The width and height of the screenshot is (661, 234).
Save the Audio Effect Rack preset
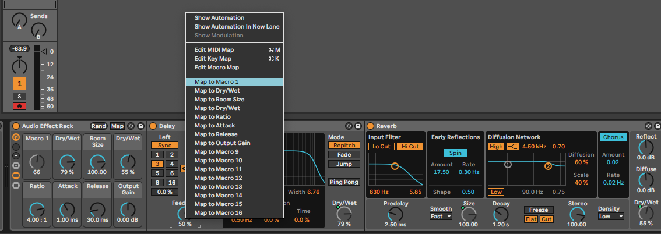point(141,126)
